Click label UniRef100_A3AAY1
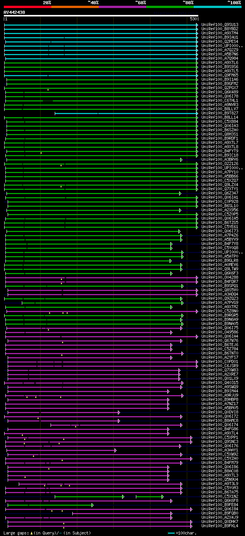 (220, 450)
